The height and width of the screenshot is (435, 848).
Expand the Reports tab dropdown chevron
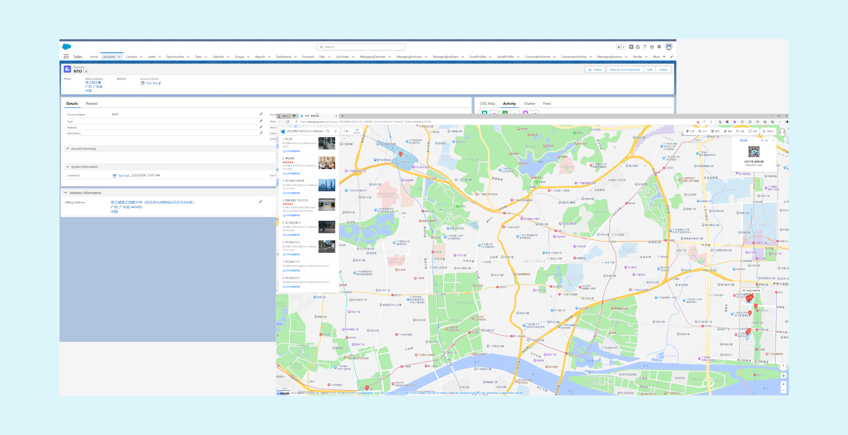269,57
